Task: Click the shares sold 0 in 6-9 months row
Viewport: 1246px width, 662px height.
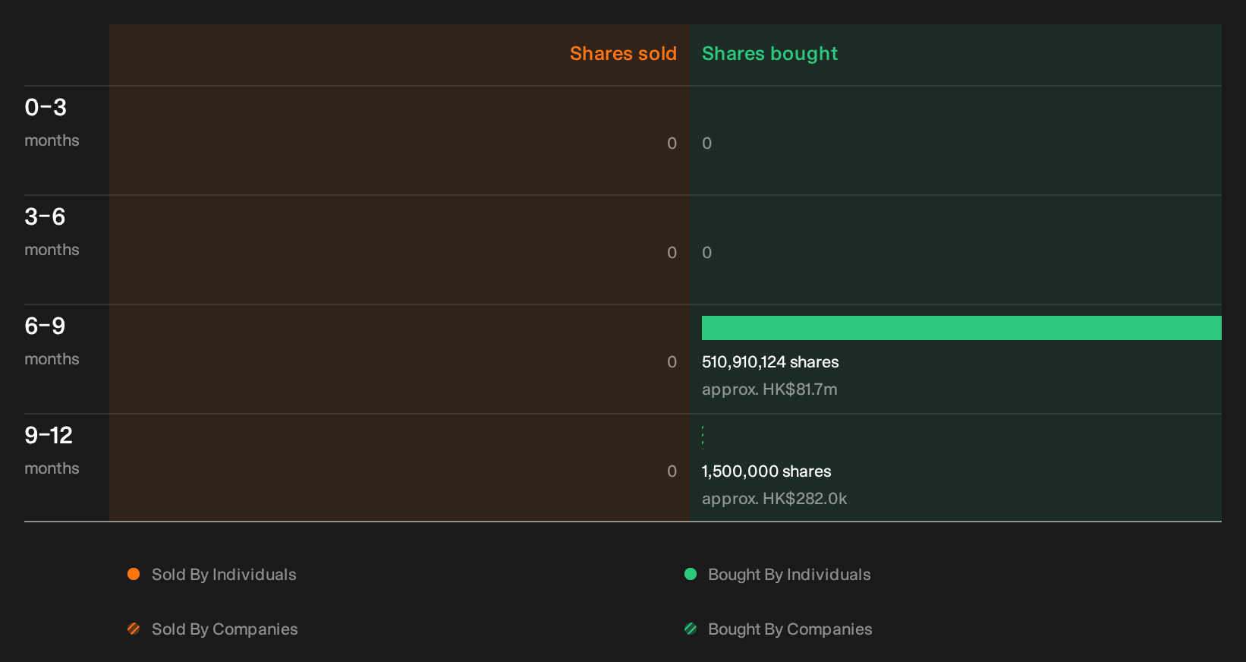Action: coord(672,362)
